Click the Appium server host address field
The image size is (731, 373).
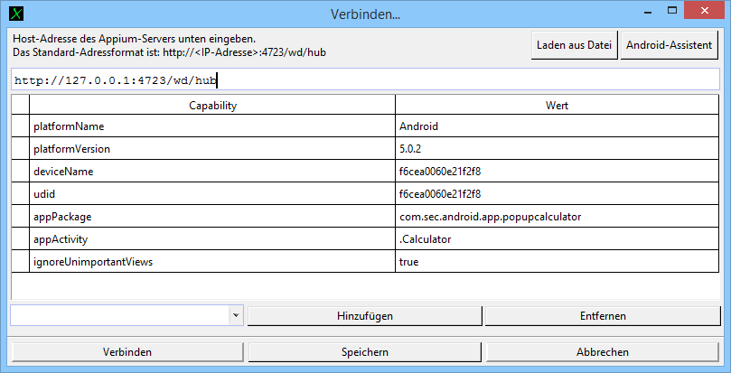coord(365,79)
